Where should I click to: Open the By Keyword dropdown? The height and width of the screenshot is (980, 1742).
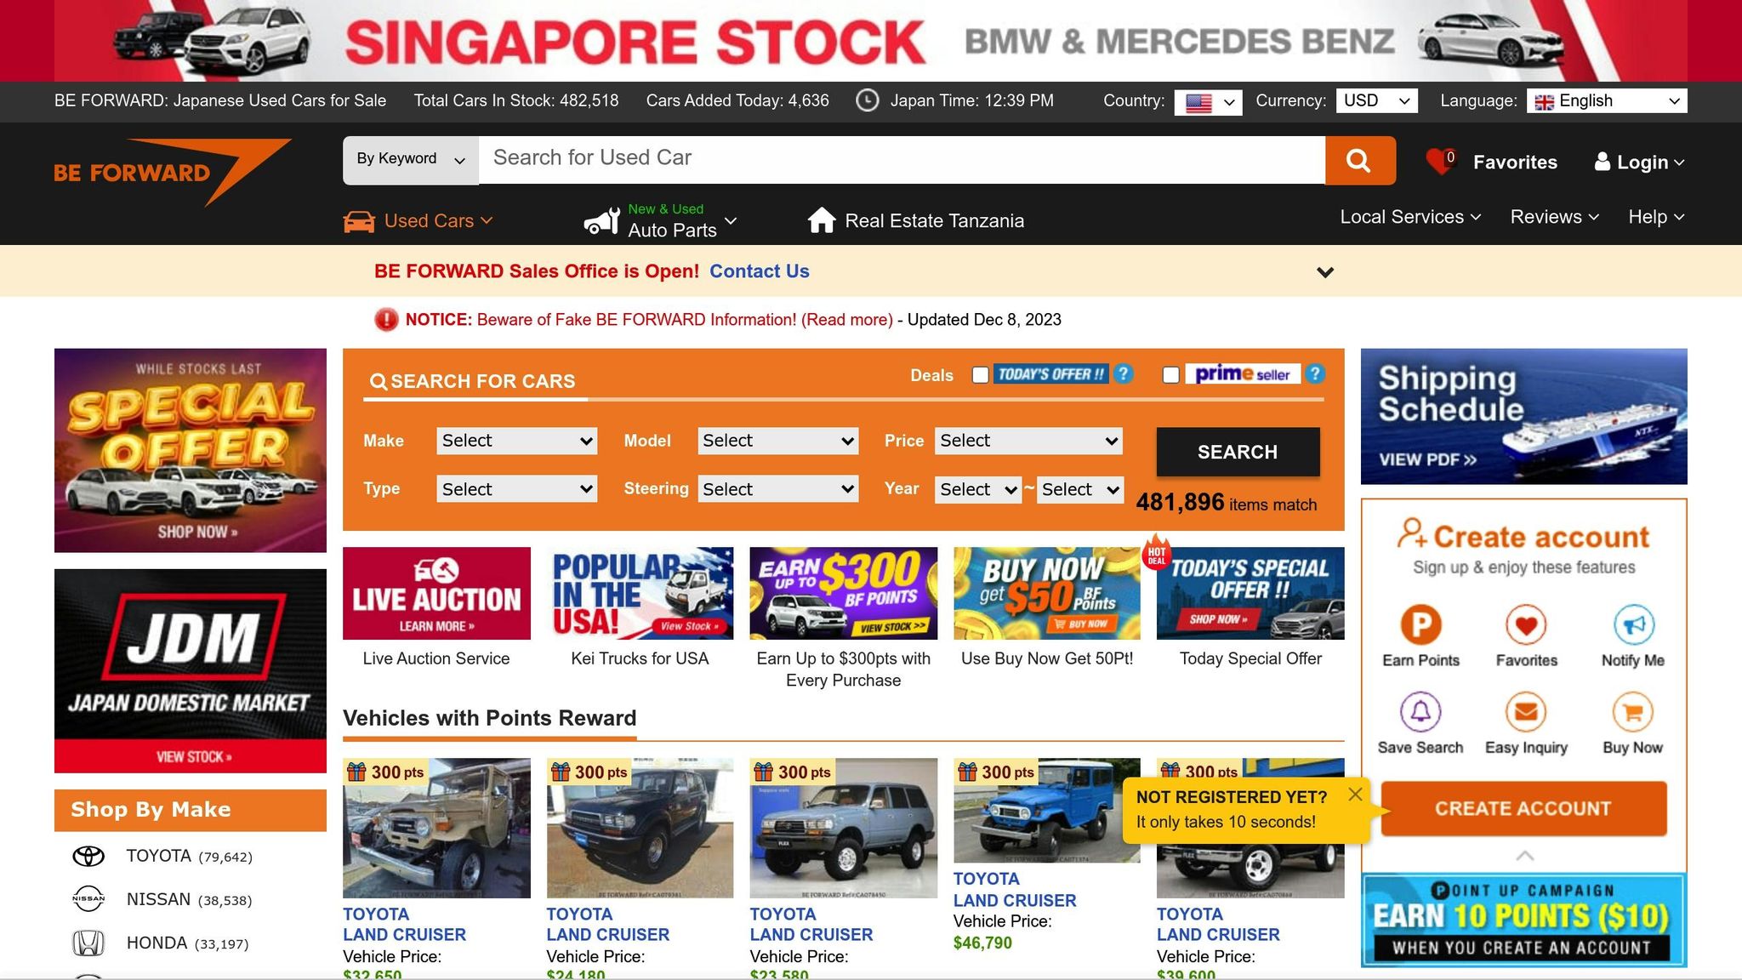click(411, 160)
